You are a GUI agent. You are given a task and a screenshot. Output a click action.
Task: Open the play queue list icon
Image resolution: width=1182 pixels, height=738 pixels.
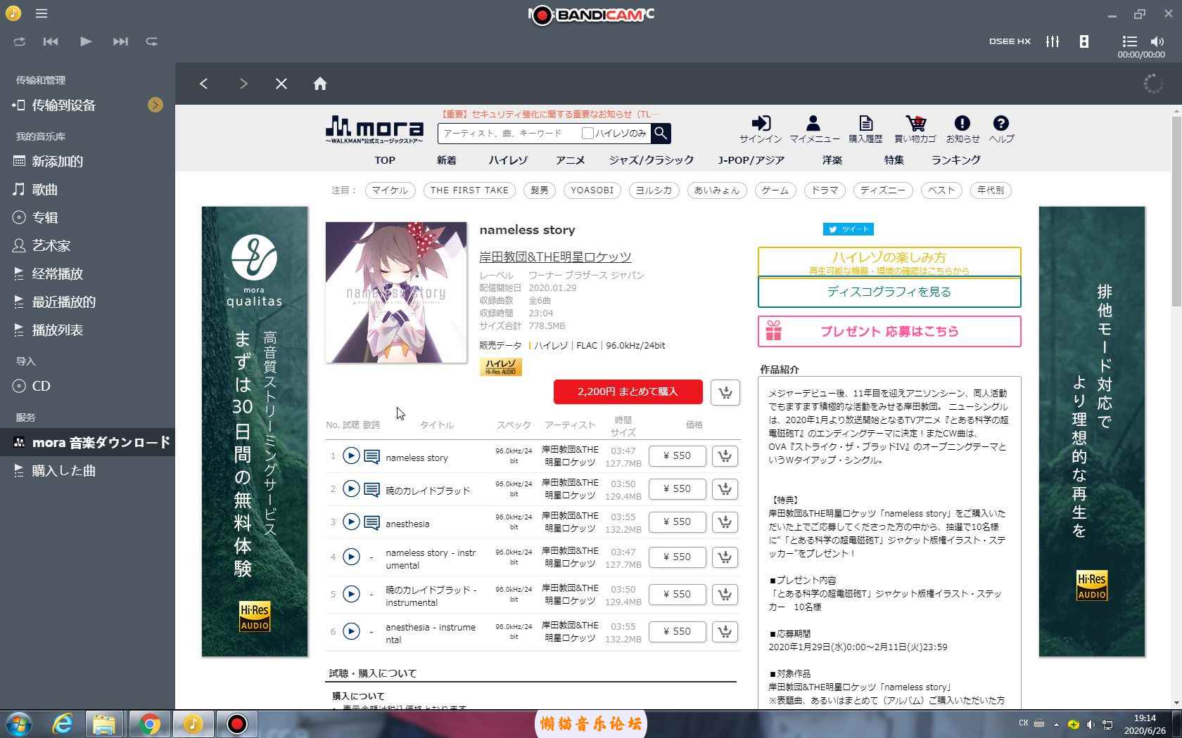pos(1129,41)
